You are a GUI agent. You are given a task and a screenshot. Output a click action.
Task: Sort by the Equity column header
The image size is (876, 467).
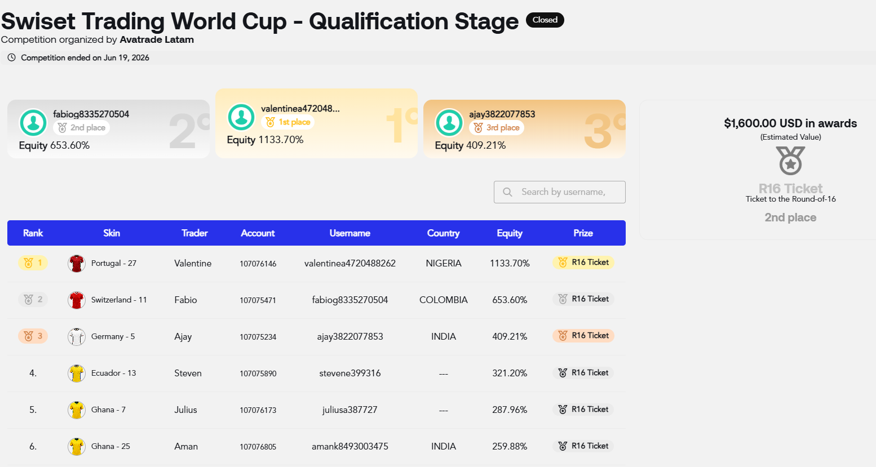coord(510,233)
